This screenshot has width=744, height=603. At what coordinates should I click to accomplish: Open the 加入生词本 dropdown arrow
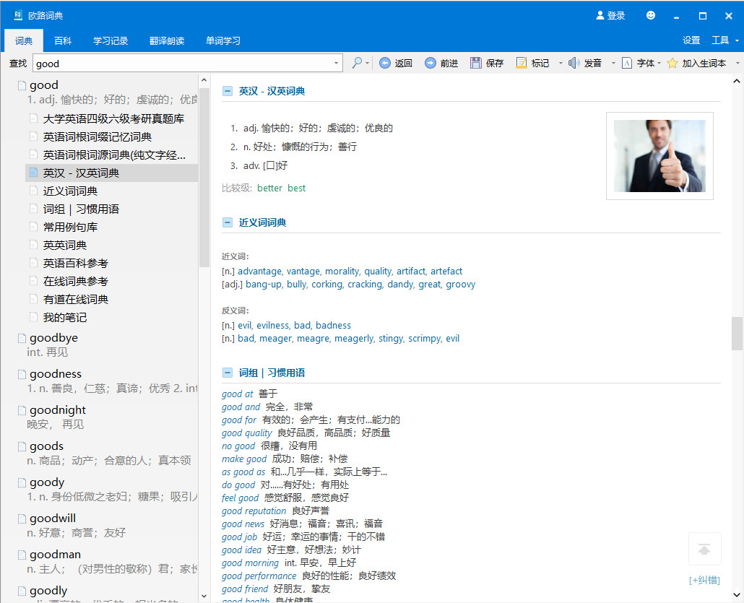(x=737, y=63)
